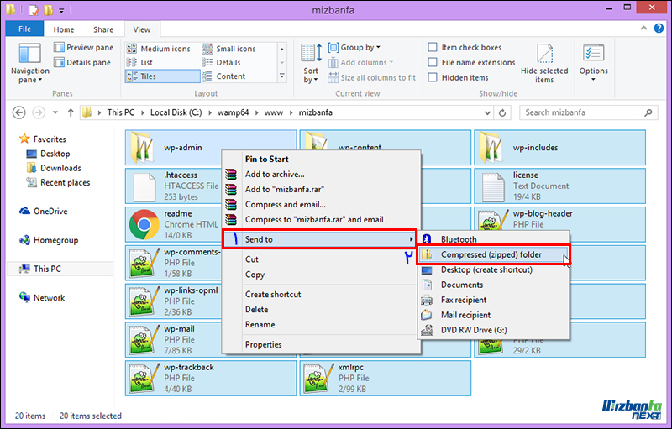The width and height of the screenshot is (672, 429).
Task: Switch layout to Content view
Action: tap(223, 76)
